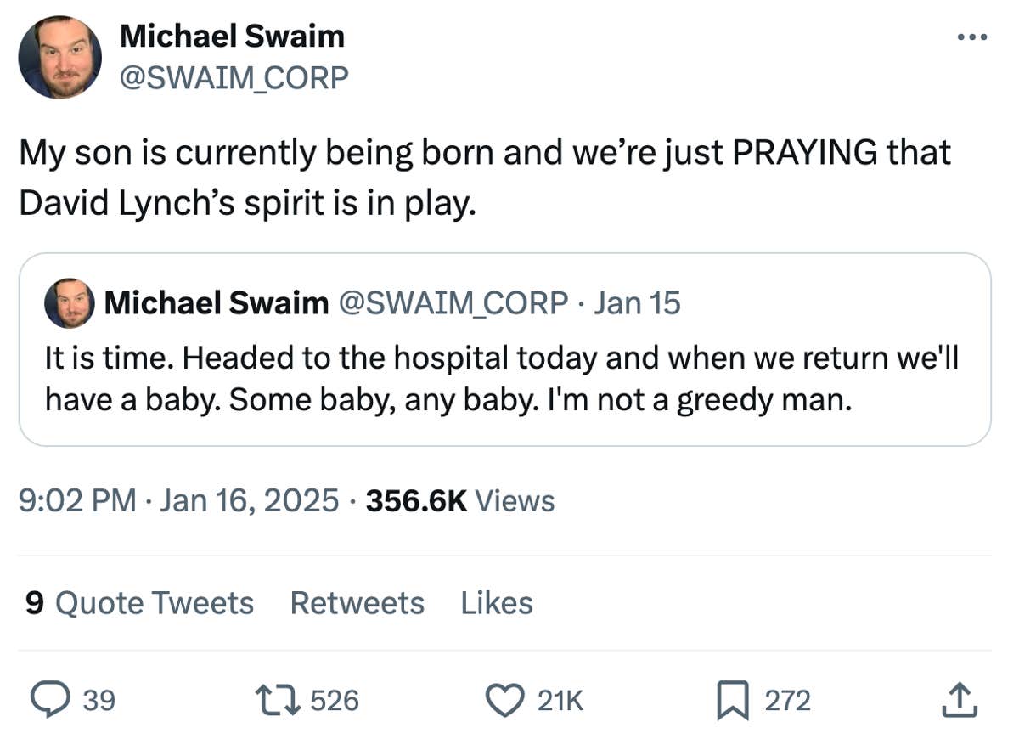Open the 356.6K Views analytics

(459, 501)
